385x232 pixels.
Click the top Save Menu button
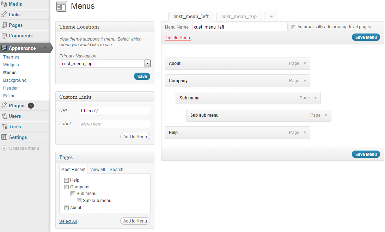[x=366, y=37]
